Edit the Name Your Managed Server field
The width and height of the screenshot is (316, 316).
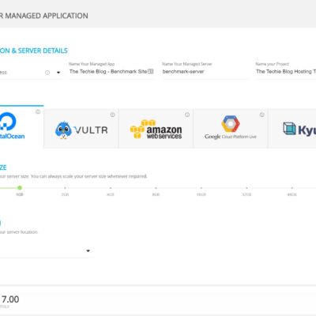click(x=205, y=71)
